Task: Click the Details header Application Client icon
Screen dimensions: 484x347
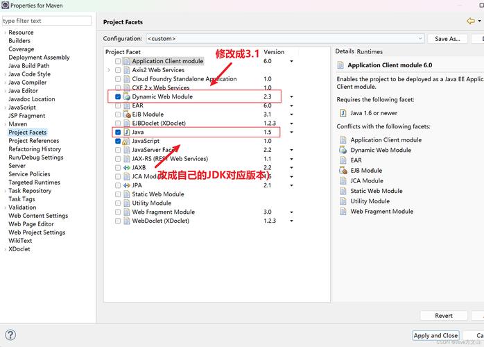Action: coord(340,65)
